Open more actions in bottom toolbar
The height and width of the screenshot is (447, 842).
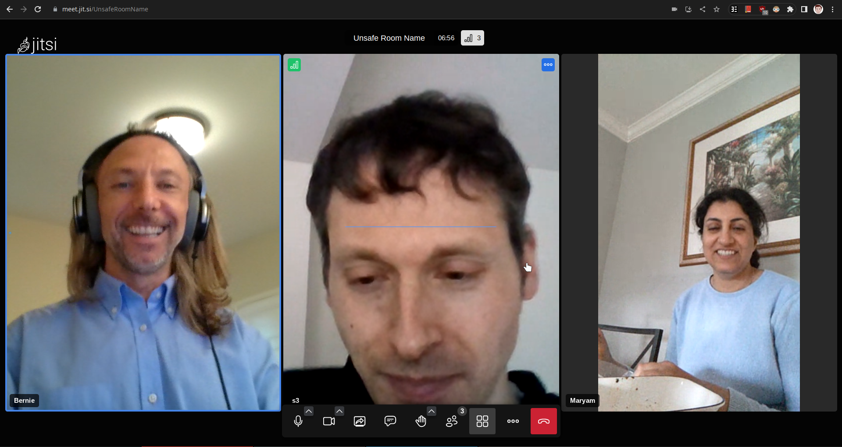513,421
